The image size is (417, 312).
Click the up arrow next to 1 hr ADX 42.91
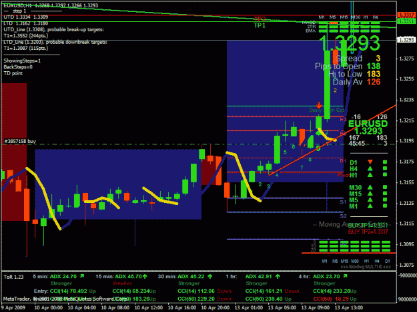(278, 277)
